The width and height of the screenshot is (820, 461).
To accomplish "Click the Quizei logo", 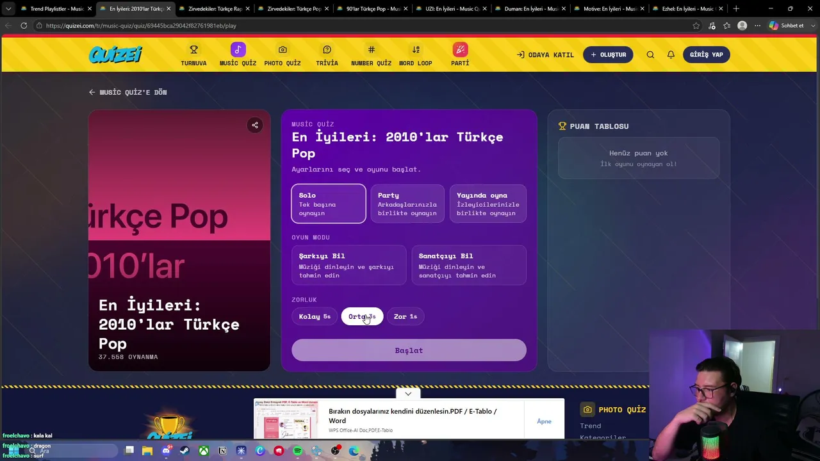I will (x=115, y=54).
